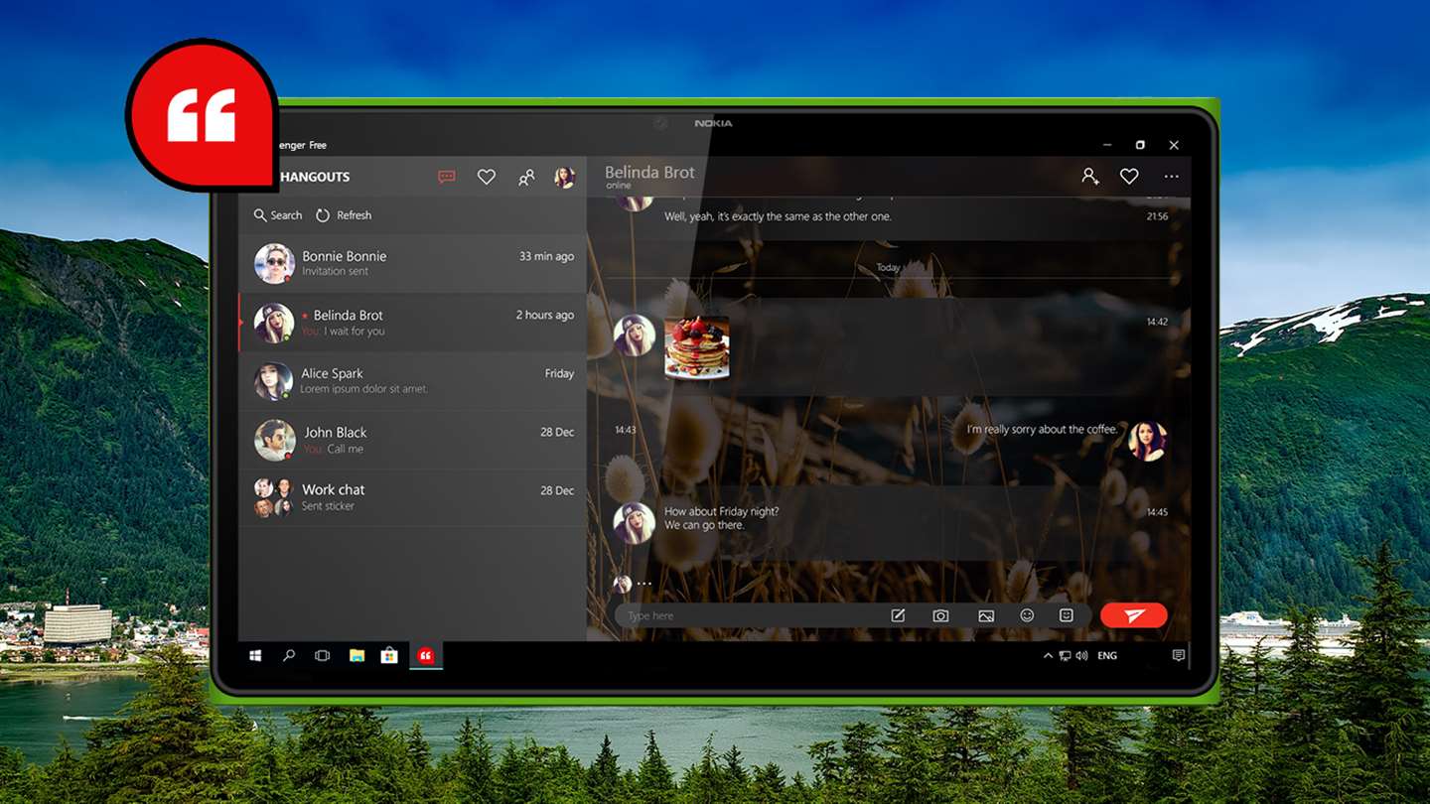Open the conversations chat bubble tab

[447, 177]
